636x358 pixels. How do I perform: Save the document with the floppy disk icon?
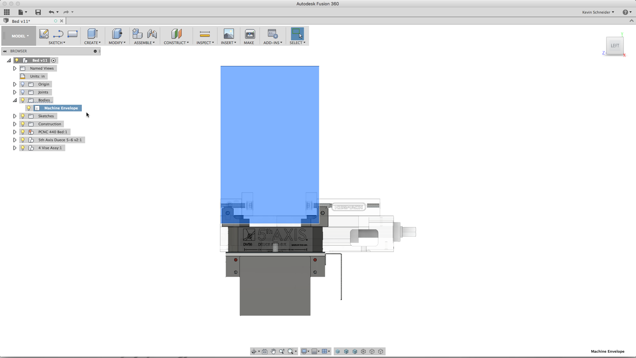tap(38, 12)
